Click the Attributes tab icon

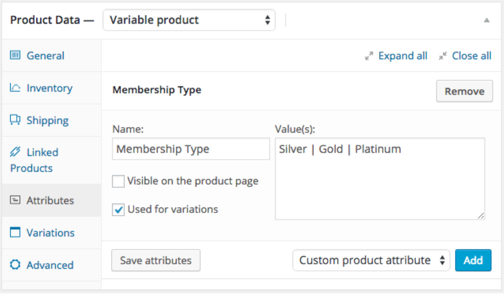(x=15, y=200)
